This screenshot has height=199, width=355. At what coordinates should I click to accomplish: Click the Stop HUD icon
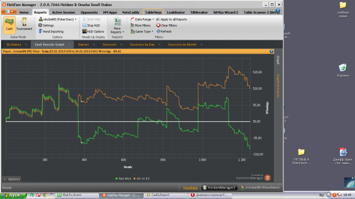coord(85,25)
